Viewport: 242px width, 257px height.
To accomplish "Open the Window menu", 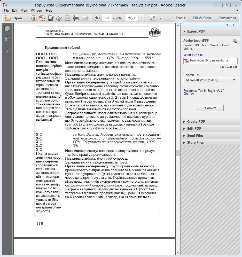I will (x=37, y=11).
